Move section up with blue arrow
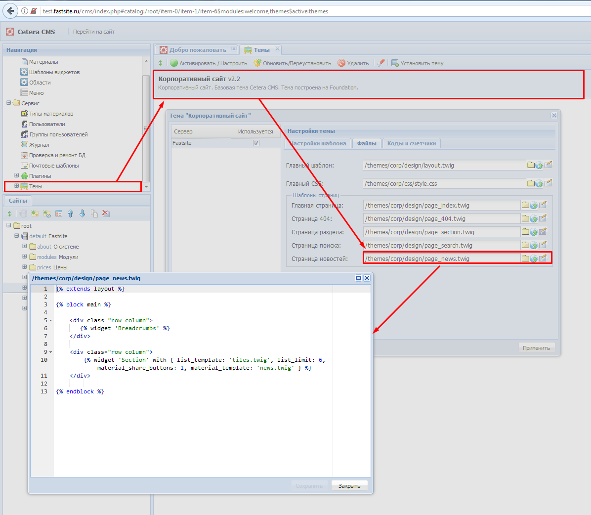This screenshot has width=591, height=515. click(71, 214)
